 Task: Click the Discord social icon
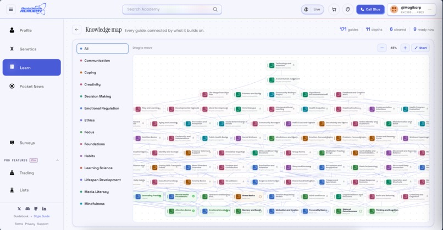click(27, 209)
